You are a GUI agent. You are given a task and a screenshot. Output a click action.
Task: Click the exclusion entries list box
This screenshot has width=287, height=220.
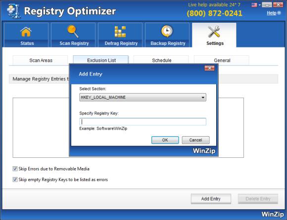pyautogui.click(x=128, y=128)
